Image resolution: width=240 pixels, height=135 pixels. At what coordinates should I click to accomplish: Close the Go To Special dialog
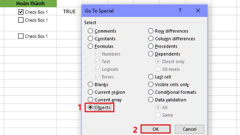198,10
